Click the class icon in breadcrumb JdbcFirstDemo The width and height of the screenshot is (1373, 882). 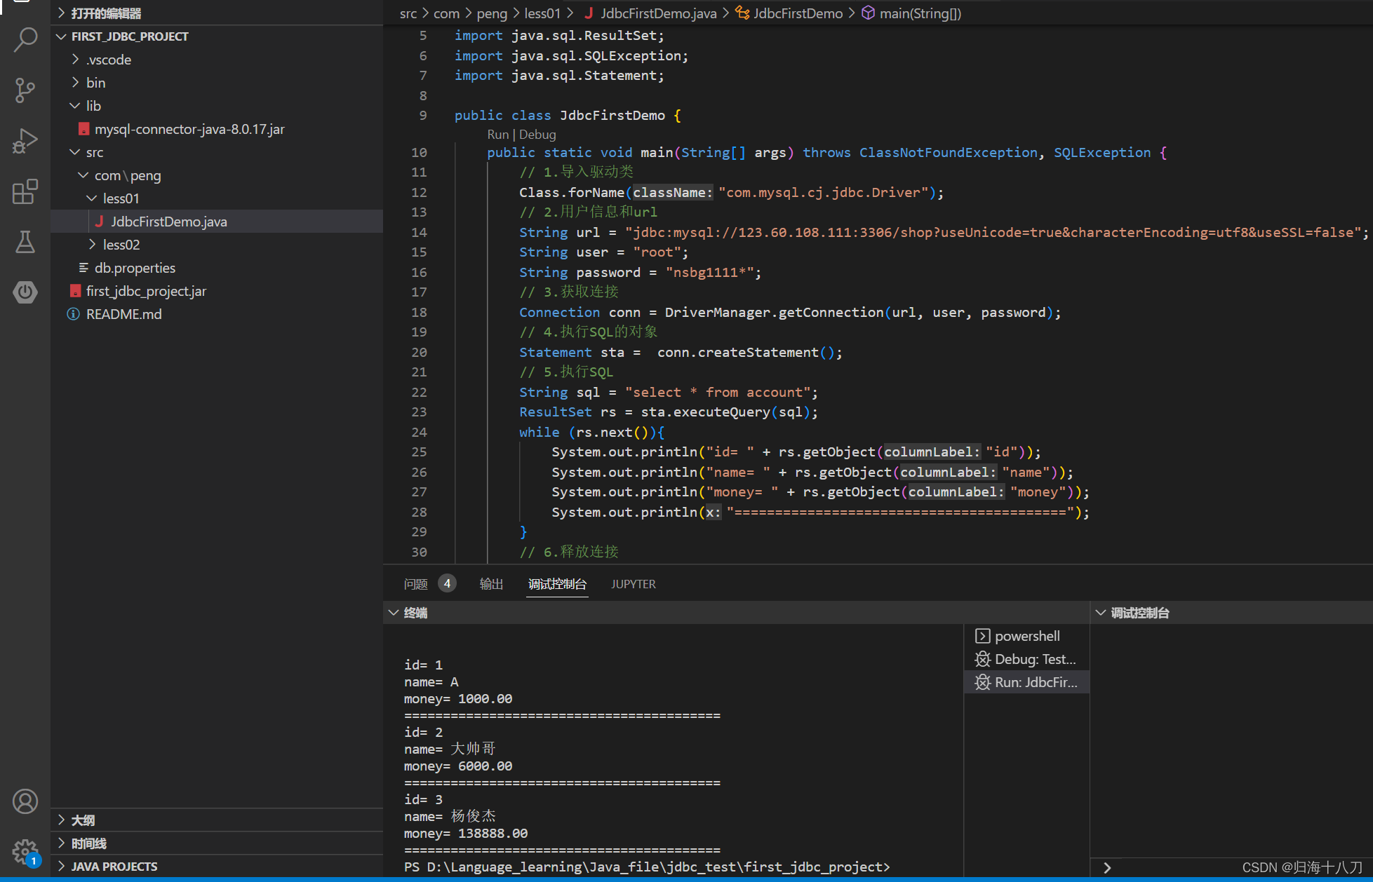click(742, 13)
